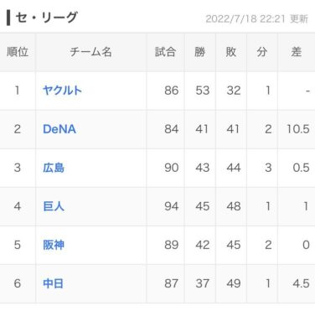
Task: Click the 試合 column header
Action: point(165,52)
